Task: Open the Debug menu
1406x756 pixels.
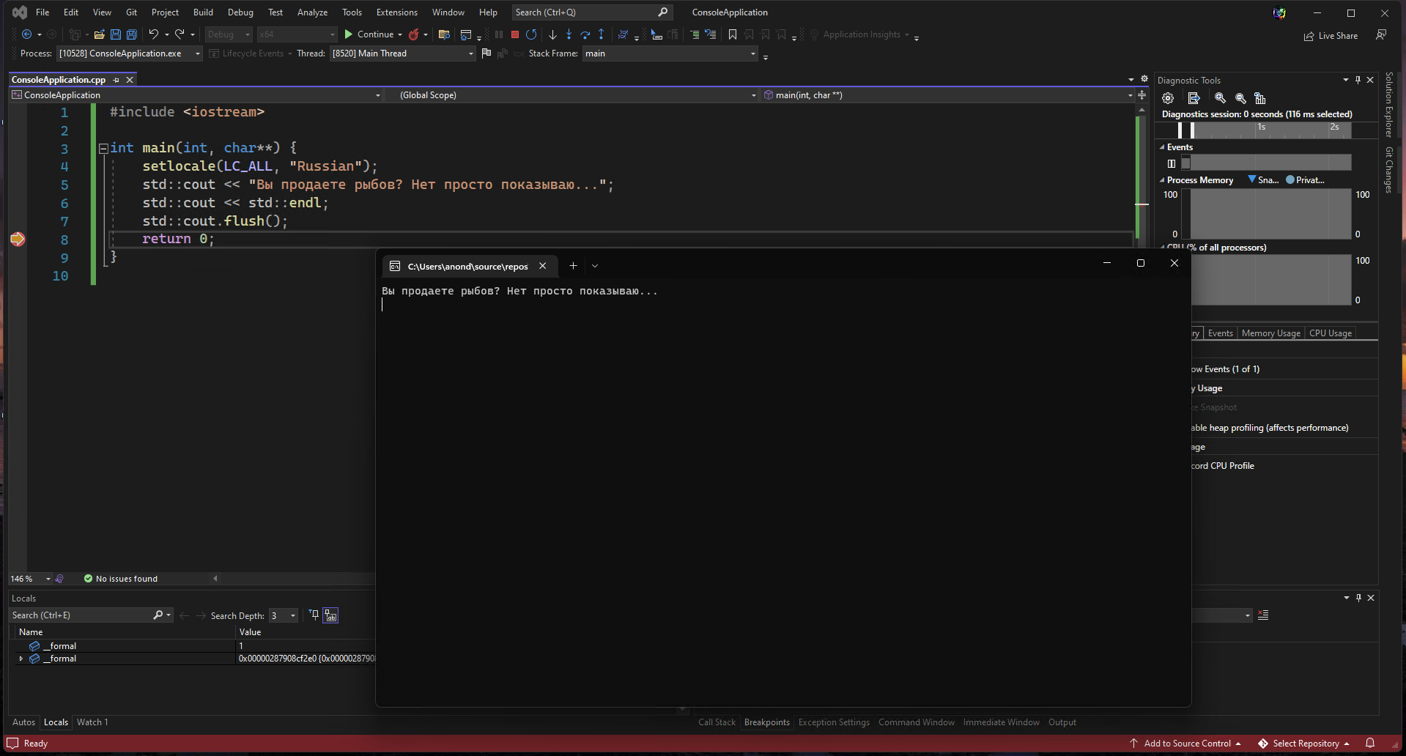Action: coord(240,12)
